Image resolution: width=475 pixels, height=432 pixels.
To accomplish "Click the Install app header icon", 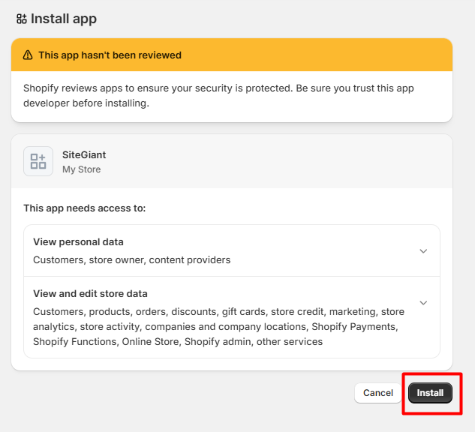I will [x=21, y=19].
